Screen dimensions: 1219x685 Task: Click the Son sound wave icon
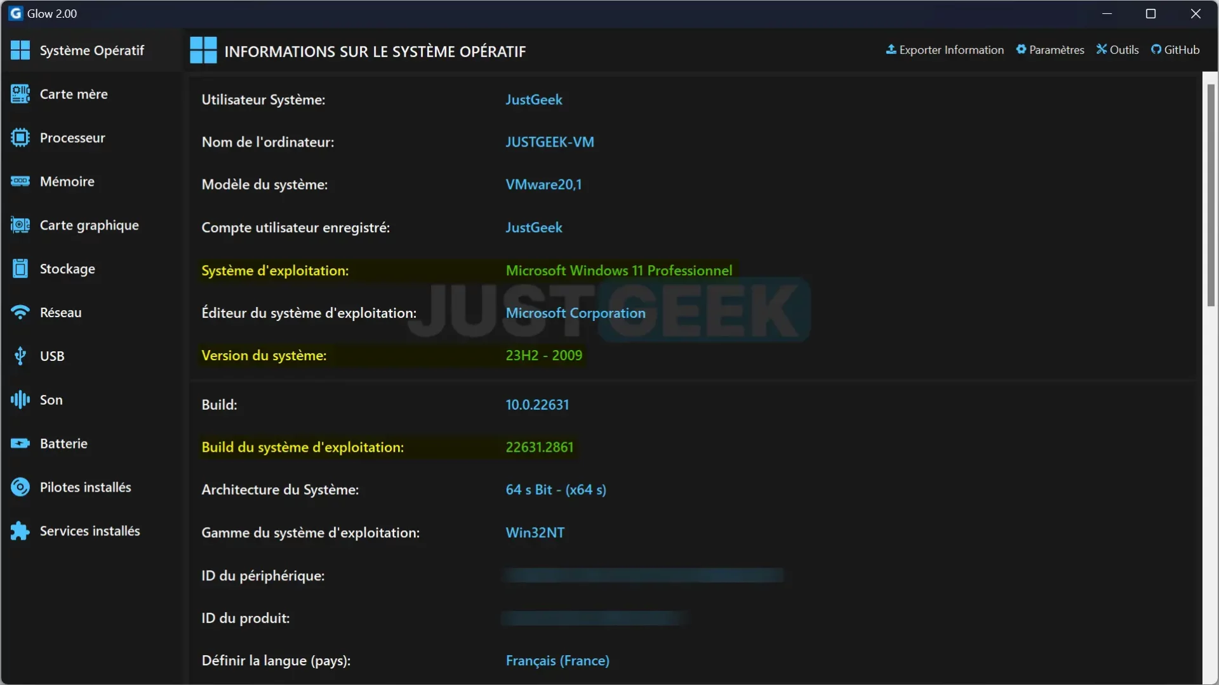(20, 400)
